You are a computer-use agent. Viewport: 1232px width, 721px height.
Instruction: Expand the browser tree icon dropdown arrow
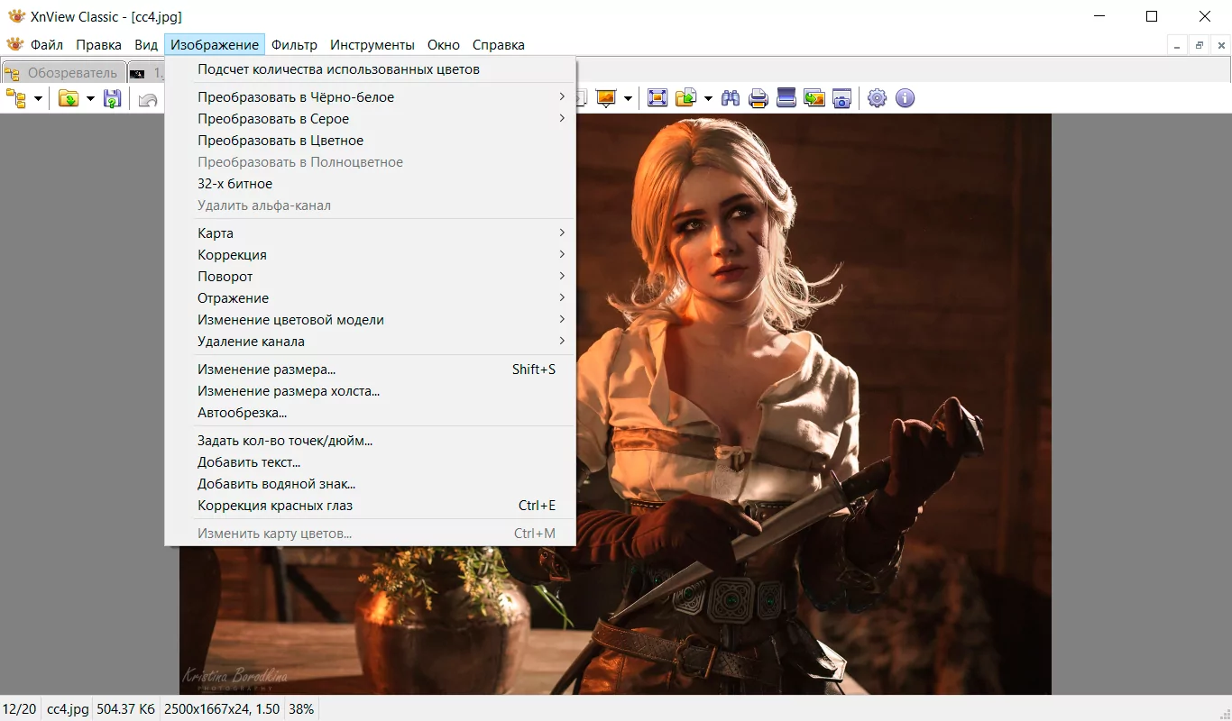[x=38, y=98]
